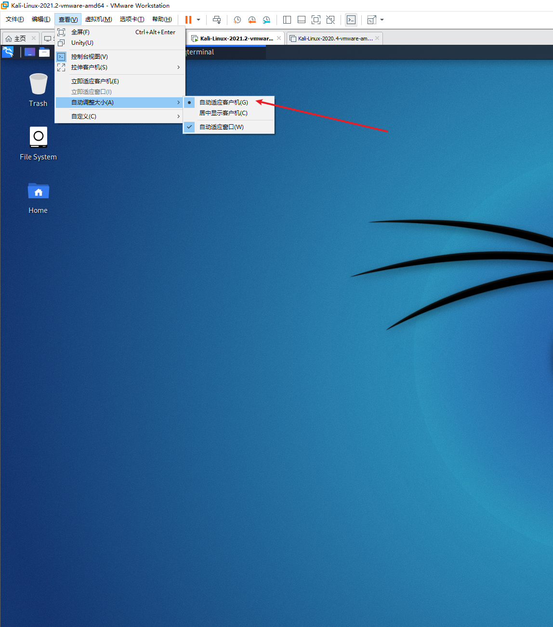553x627 pixels.
Task: Open the 文件(F) menu
Action: [x=15, y=19]
